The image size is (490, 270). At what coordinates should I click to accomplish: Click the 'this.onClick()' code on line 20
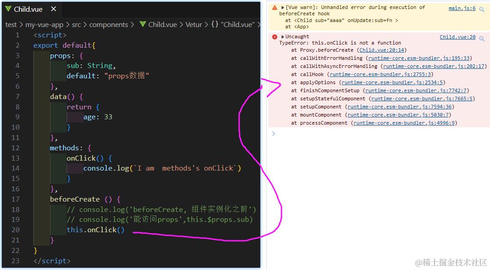pyautogui.click(x=95, y=230)
